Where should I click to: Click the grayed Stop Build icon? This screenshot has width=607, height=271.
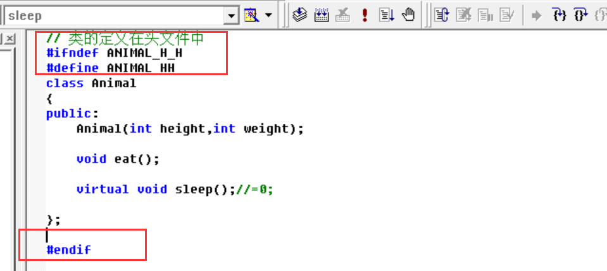tap(343, 15)
